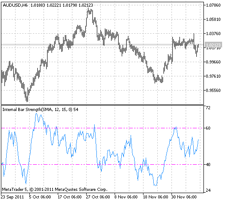Click the 5 Oct 06:00 time label
The height and width of the screenshot is (202, 227).
(40, 197)
